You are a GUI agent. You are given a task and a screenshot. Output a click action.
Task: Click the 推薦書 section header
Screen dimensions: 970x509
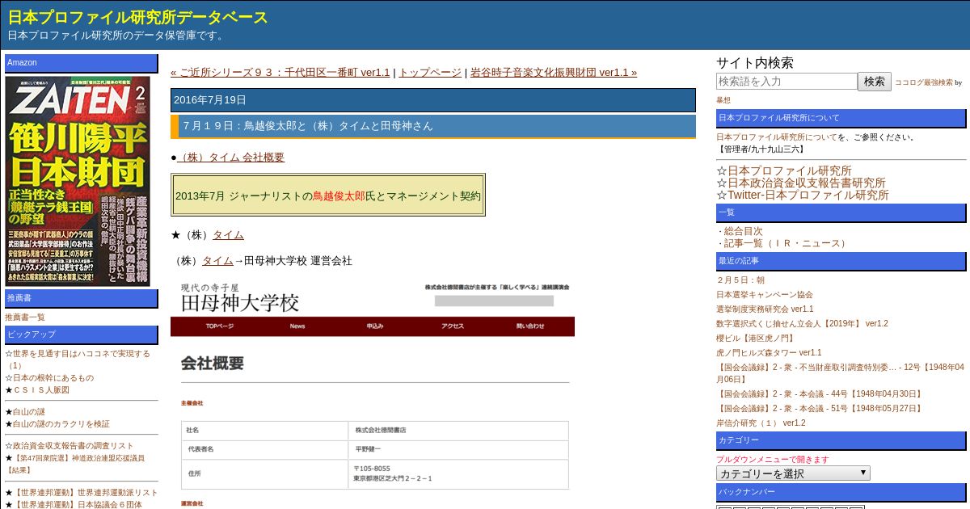pyautogui.click(x=82, y=299)
